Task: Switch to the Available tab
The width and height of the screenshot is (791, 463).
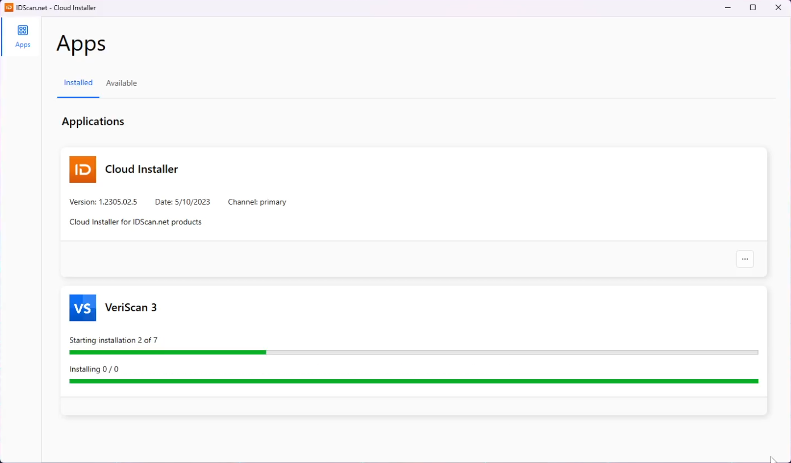Action: point(122,83)
